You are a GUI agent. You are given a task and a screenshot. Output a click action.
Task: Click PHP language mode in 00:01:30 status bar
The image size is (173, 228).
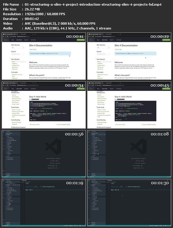165,226
